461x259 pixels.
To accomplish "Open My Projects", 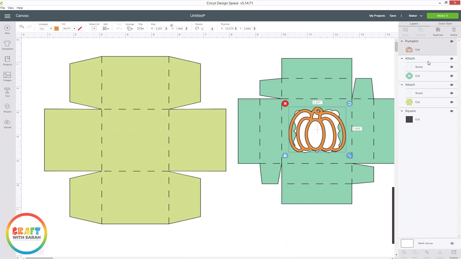I will [x=377, y=16].
